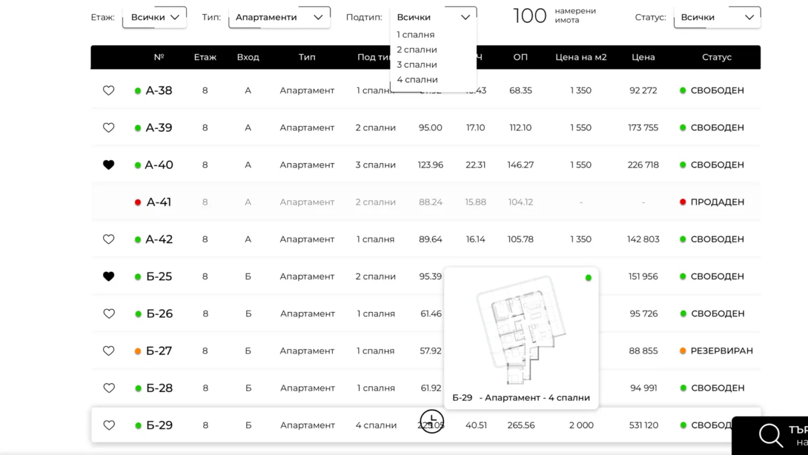Click heart icon for apartment A-39
The image size is (808, 455).
point(109,128)
